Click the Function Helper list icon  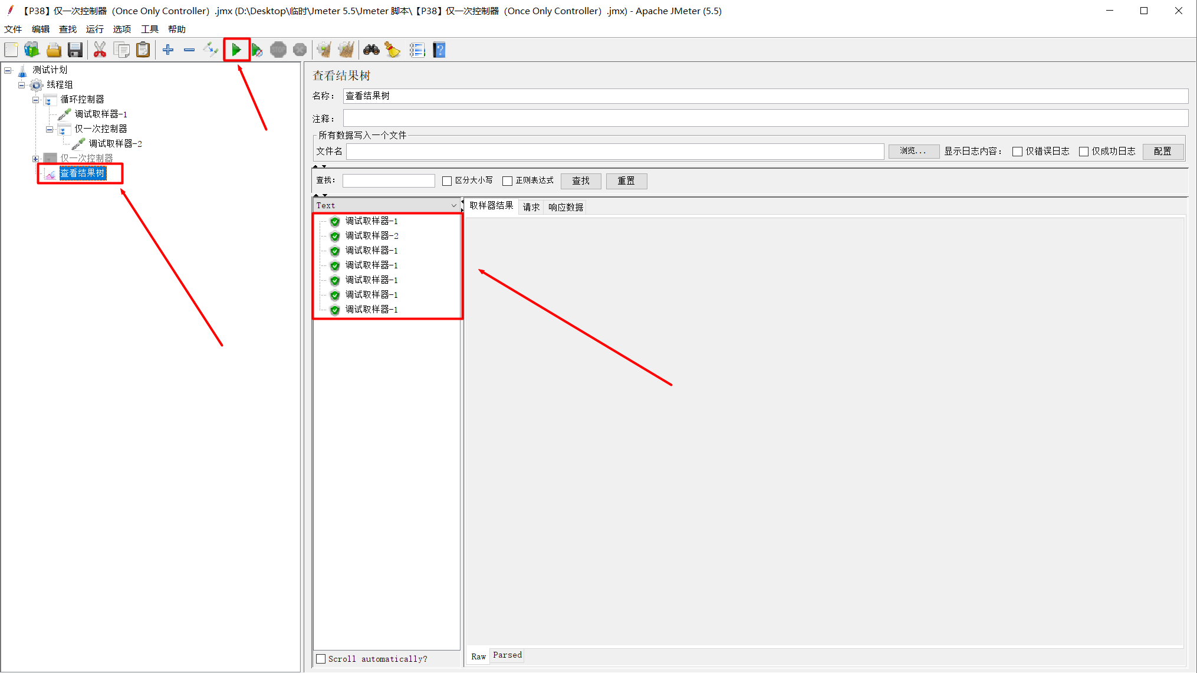(x=417, y=50)
